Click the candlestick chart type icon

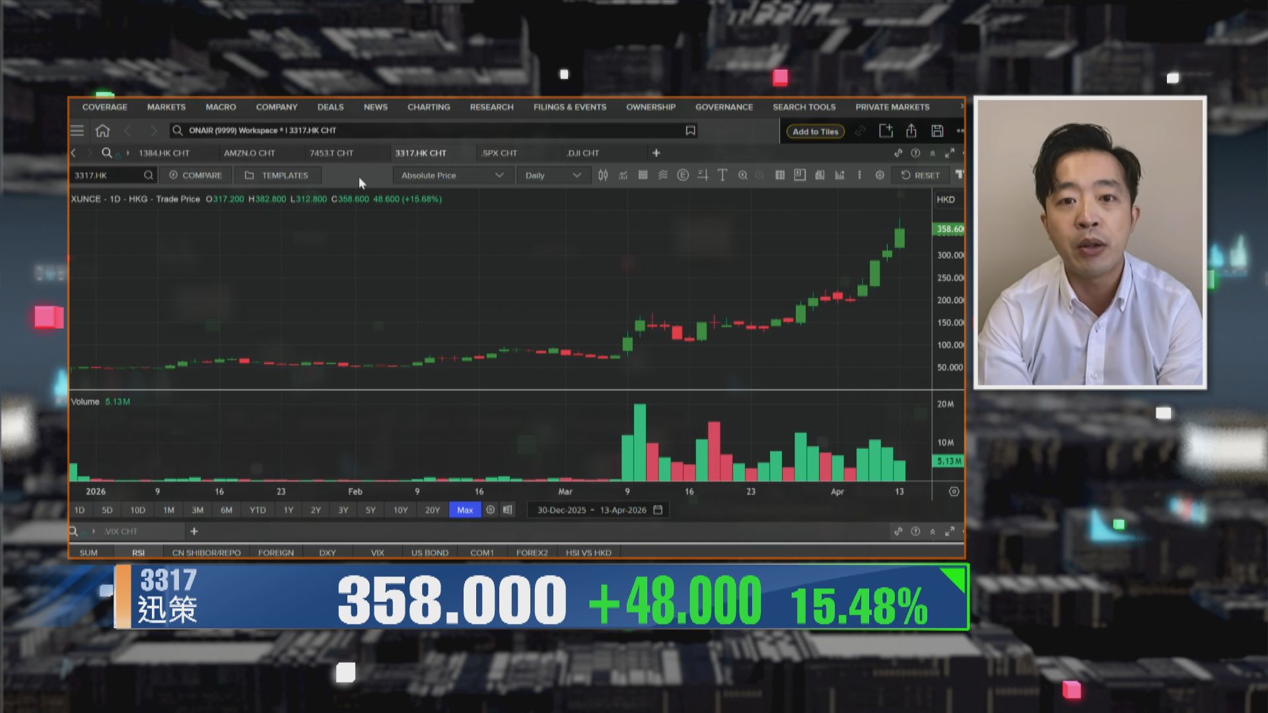[603, 175]
